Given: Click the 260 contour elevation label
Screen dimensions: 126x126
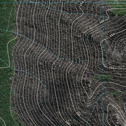Looking at the screenshot, I should coord(87,8).
